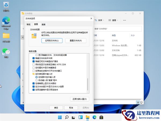Viewport: 161px width, 121px height.
Task: Click the folder view icon in 文件夹视图 group
Action: pos(34,36)
